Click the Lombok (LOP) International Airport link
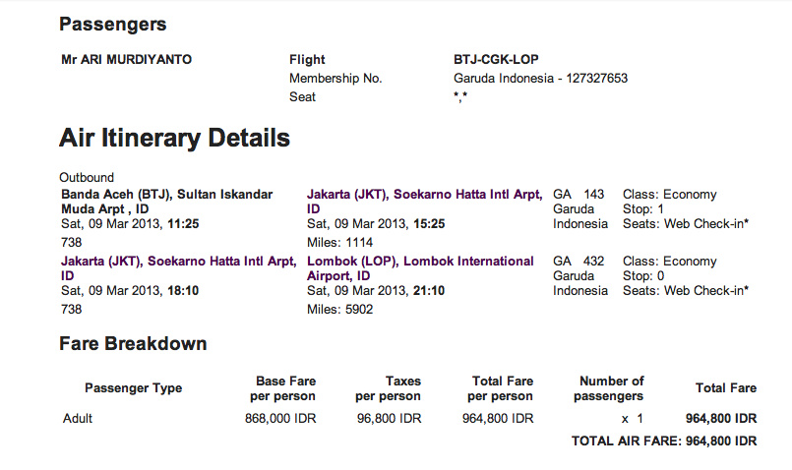 [x=420, y=262]
